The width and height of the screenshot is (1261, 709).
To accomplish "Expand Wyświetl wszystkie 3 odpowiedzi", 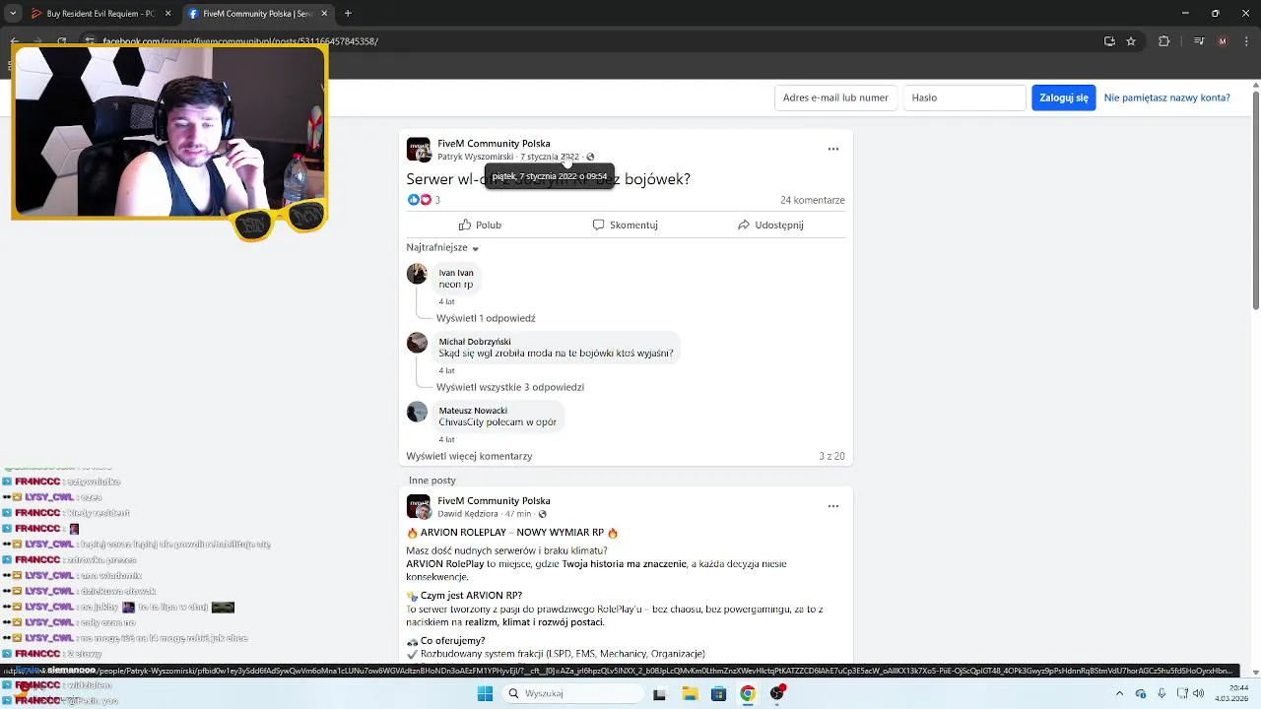I will (510, 387).
